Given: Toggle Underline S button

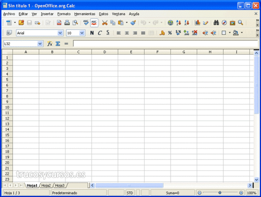Looking at the screenshot, I should pyautogui.click(x=108, y=33).
